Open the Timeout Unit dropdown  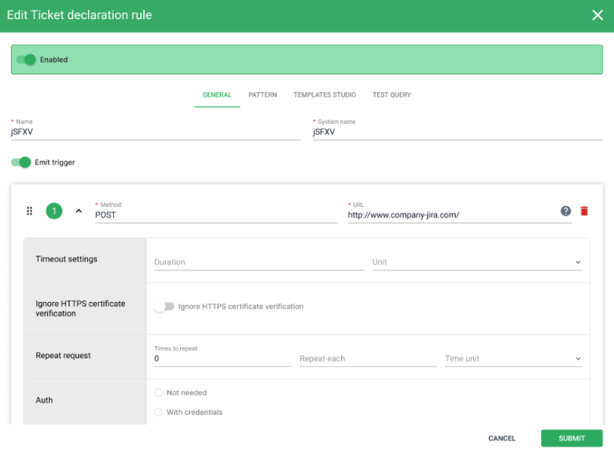[x=476, y=262]
